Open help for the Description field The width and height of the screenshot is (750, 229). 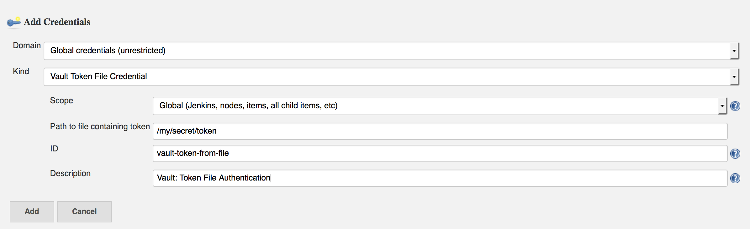pyautogui.click(x=735, y=178)
